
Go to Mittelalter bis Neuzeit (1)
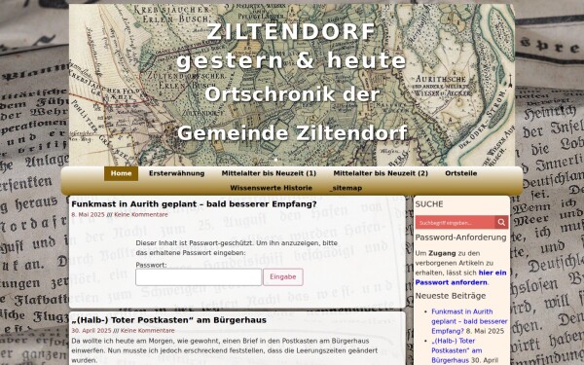pos(269,173)
